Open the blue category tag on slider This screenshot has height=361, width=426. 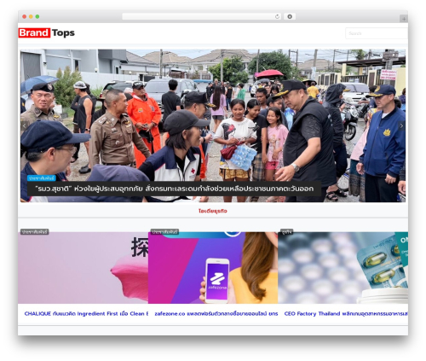coord(42,178)
